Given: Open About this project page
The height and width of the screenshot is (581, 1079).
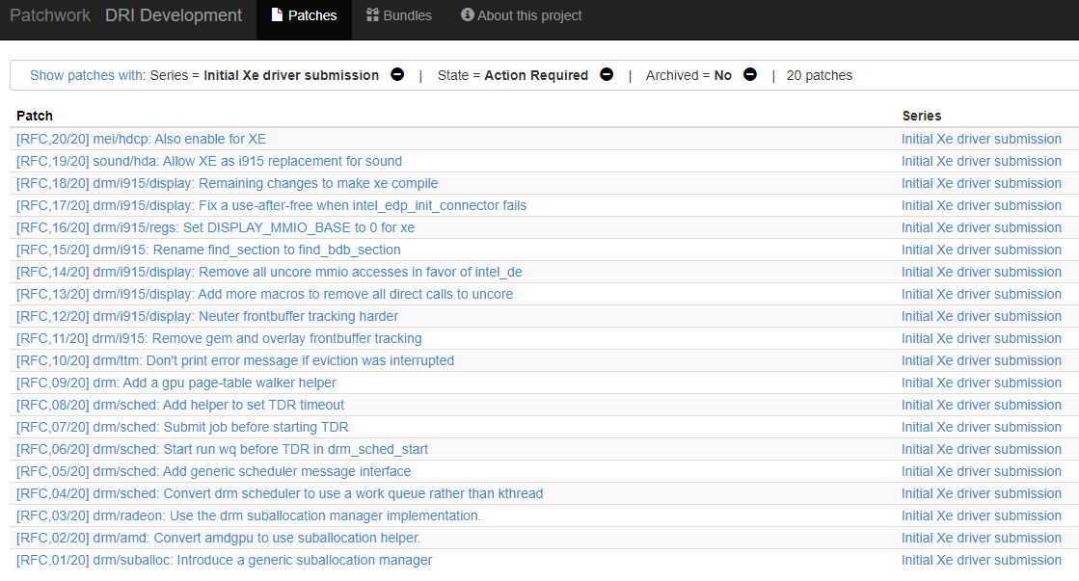Looking at the screenshot, I should pos(522,15).
